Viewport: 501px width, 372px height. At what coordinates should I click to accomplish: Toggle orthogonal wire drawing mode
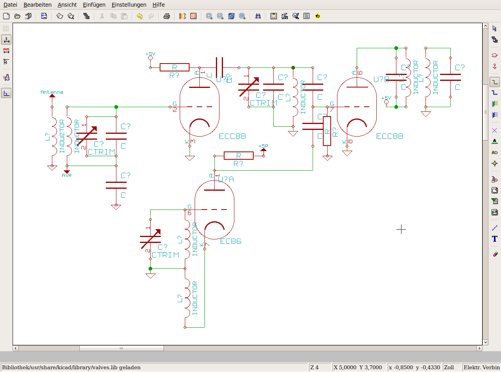tap(6, 93)
